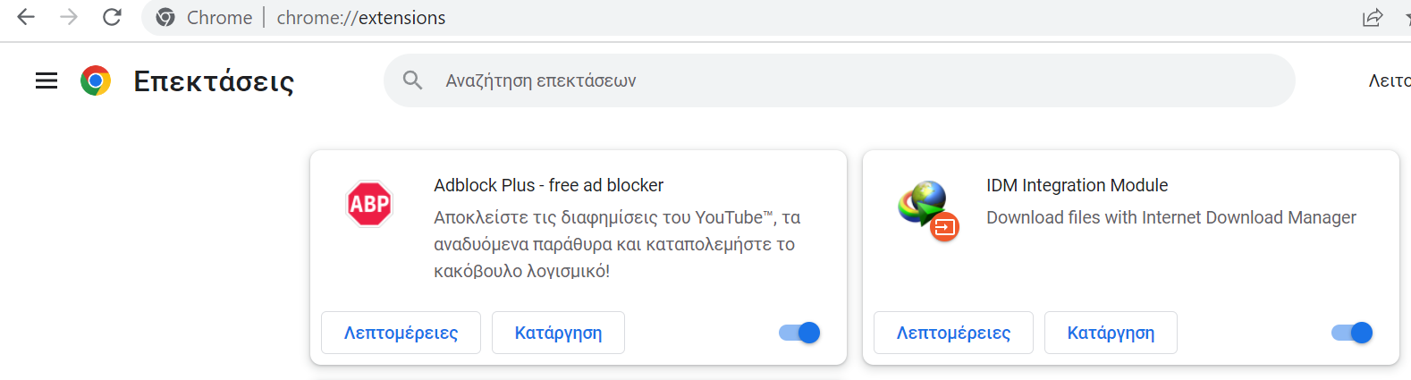Open the hamburger main menu
Screen dimensions: 1411x380
pyautogui.click(x=46, y=81)
